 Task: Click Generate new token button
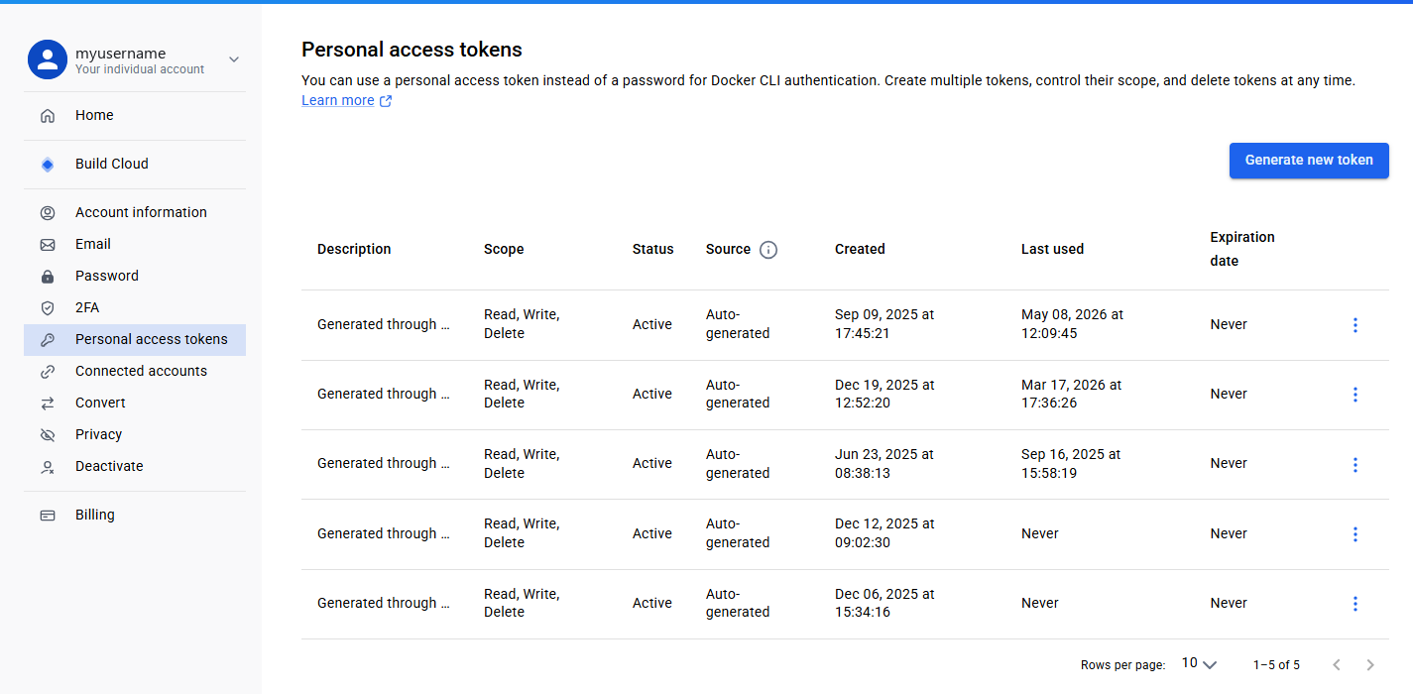[1309, 161]
